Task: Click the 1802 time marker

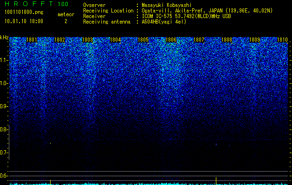Action: pyautogui.click(x=59, y=40)
